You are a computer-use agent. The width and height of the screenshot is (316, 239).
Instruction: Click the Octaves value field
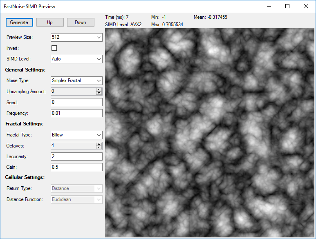[74, 146]
